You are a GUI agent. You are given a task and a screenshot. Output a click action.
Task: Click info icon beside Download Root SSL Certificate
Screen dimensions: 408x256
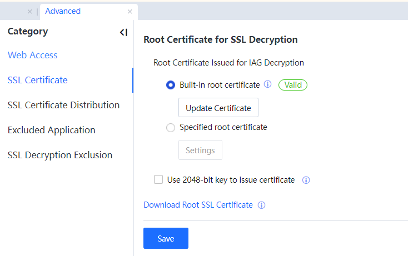click(262, 205)
